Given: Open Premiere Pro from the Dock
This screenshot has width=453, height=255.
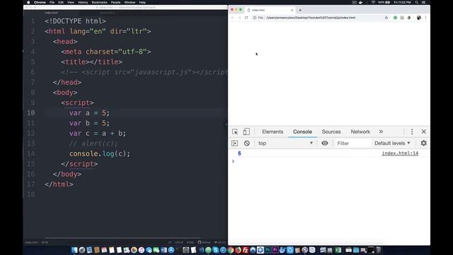Looking at the screenshot, I should pyautogui.click(x=275, y=250).
